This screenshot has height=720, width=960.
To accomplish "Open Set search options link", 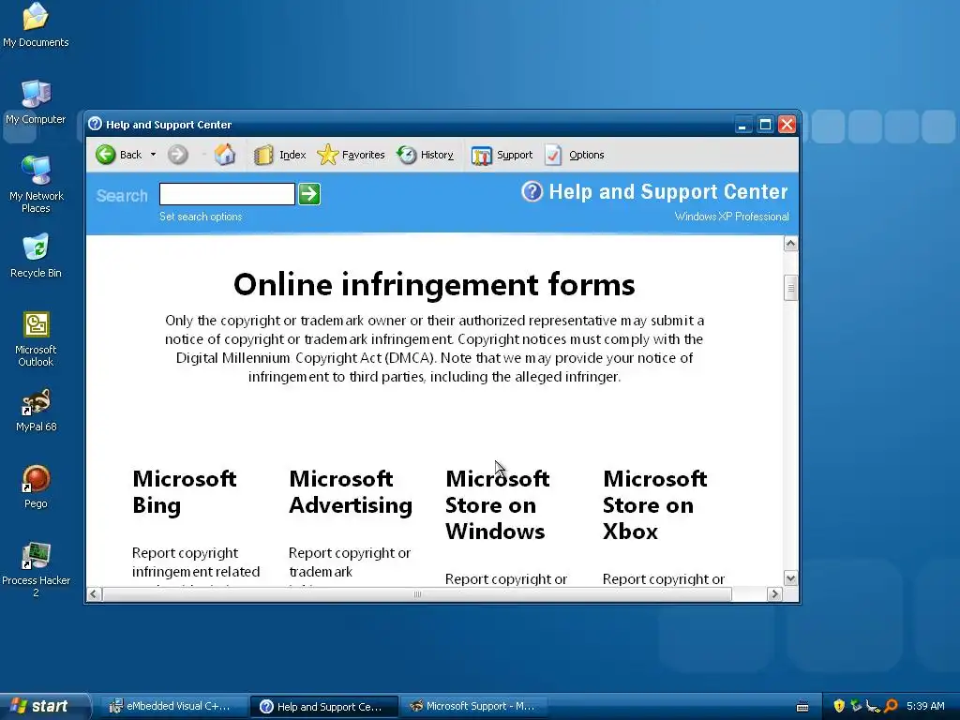I will [x=201, y=217].
